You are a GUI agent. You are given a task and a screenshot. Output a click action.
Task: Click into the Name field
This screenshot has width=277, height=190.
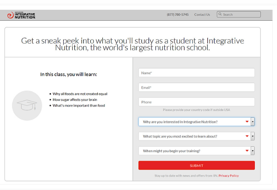pos(196,73)
